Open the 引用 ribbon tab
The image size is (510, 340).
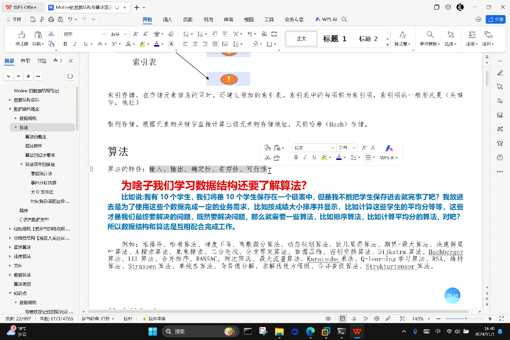[x=208, y=20]
